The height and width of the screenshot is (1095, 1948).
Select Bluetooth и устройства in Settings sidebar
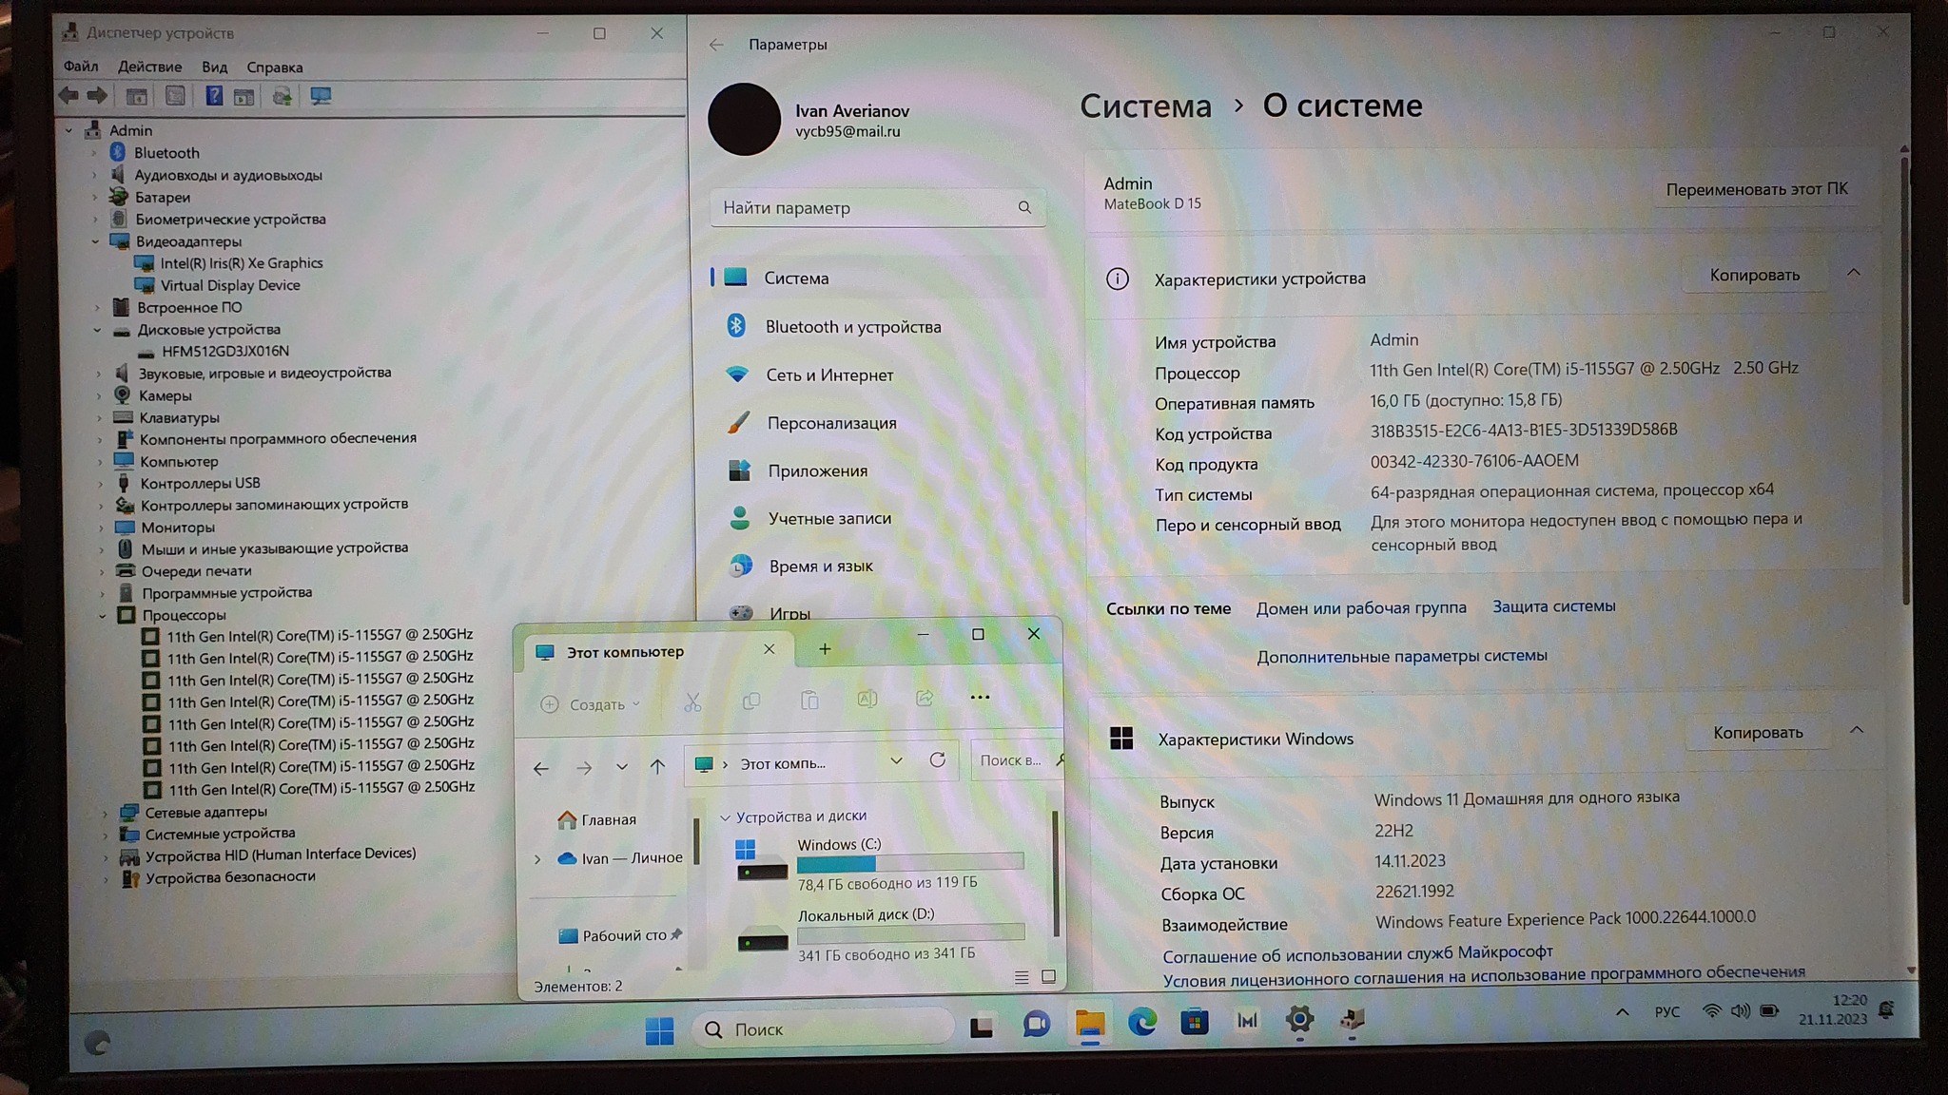pos(852,327)
